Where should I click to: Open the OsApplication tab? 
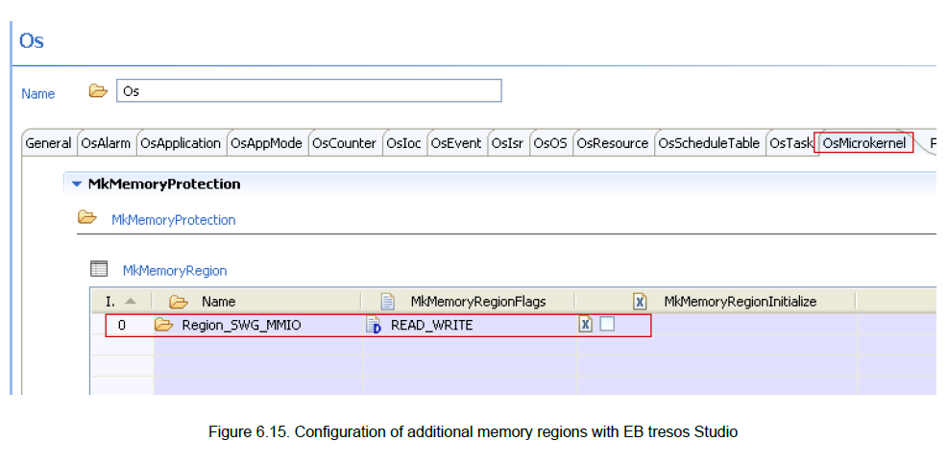pos(181,143)
